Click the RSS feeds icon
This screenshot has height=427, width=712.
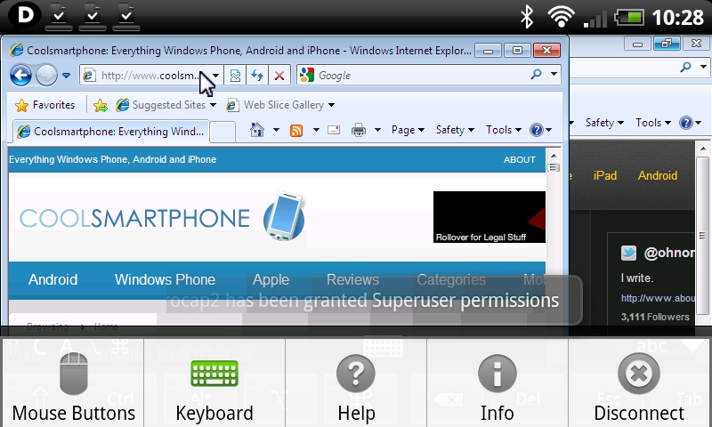296,131
